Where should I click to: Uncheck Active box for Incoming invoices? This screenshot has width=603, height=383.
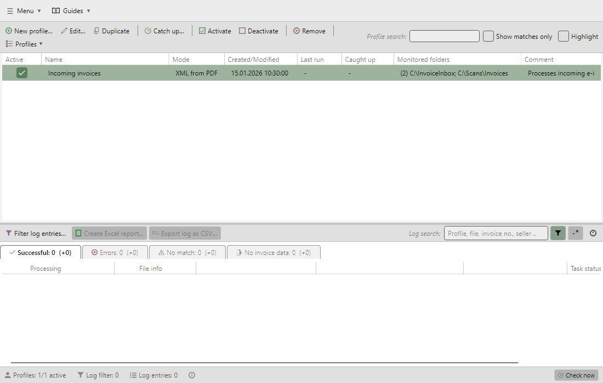tap(22, 73)
